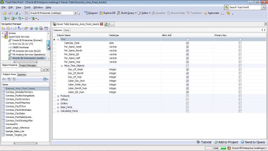
Task: Click the Search Toad World go button
Action: click(263, 8)
